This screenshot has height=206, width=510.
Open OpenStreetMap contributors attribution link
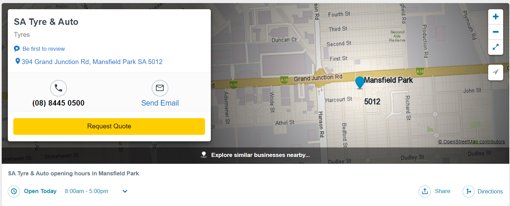pyautogui.click(x=471, y=142)
